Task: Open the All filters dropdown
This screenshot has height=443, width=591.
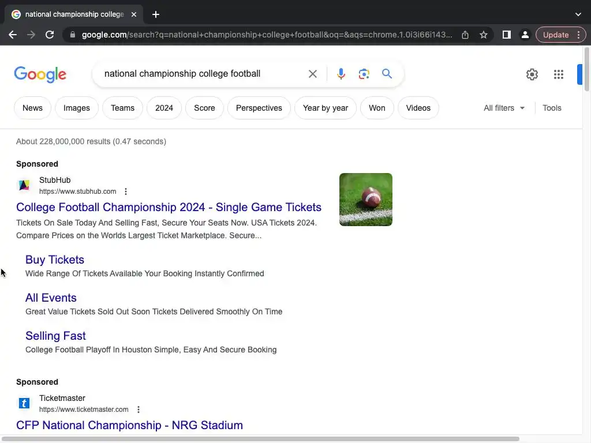Action: pos(504,108)
